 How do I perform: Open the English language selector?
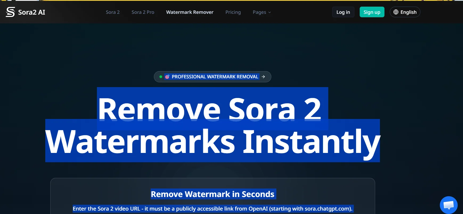tap(405, 12)
